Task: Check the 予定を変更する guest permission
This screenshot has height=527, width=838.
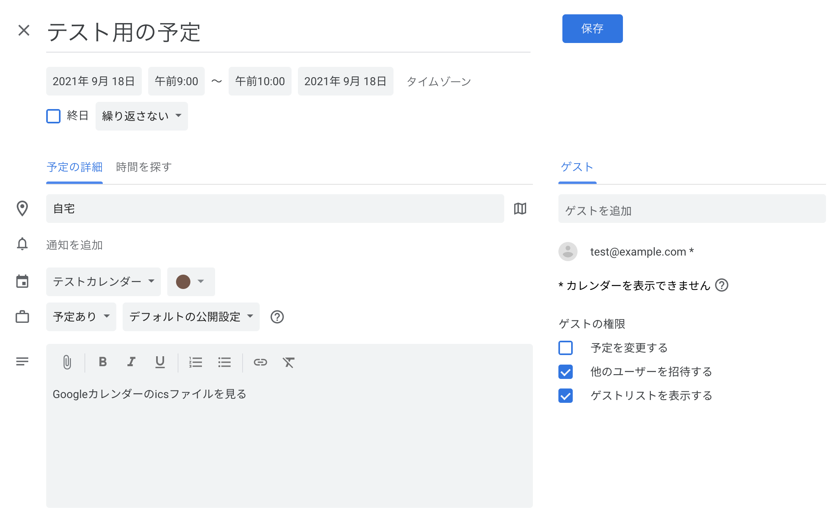Action: [x=565, y=348]
